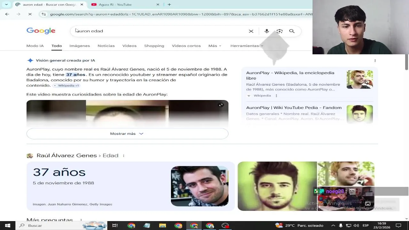The height and width of the screenshot is (230, 409).
Task: Focus the browser address bar URL
Action: [181, 14]
